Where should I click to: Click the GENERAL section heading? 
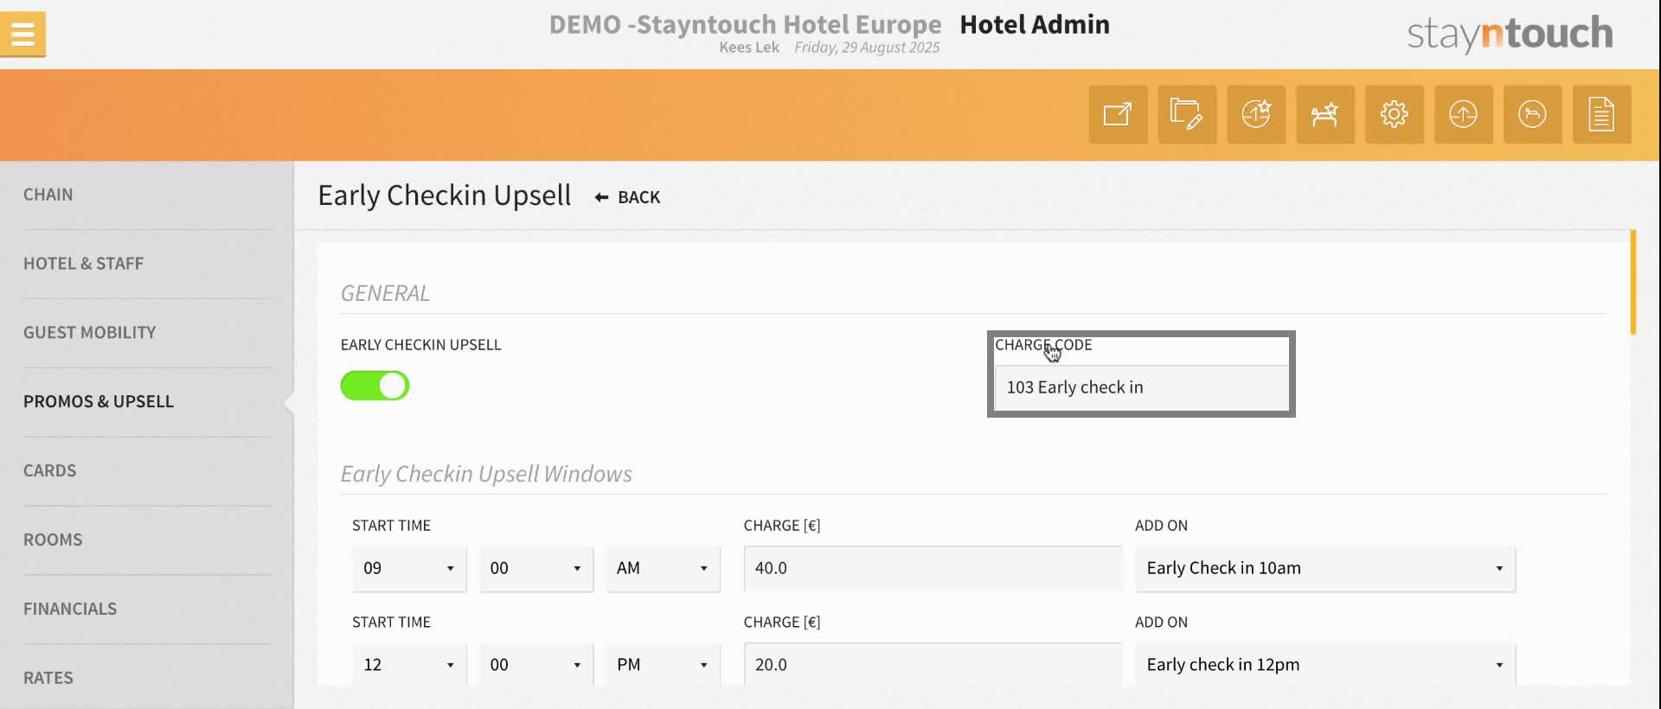point(385,293)
